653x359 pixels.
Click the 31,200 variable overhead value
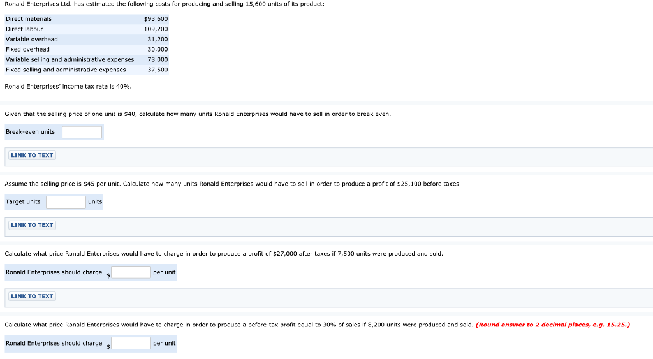coord(158,39)
